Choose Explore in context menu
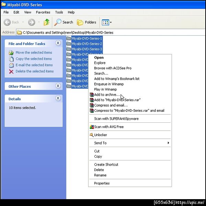 (x=130, y=63)
